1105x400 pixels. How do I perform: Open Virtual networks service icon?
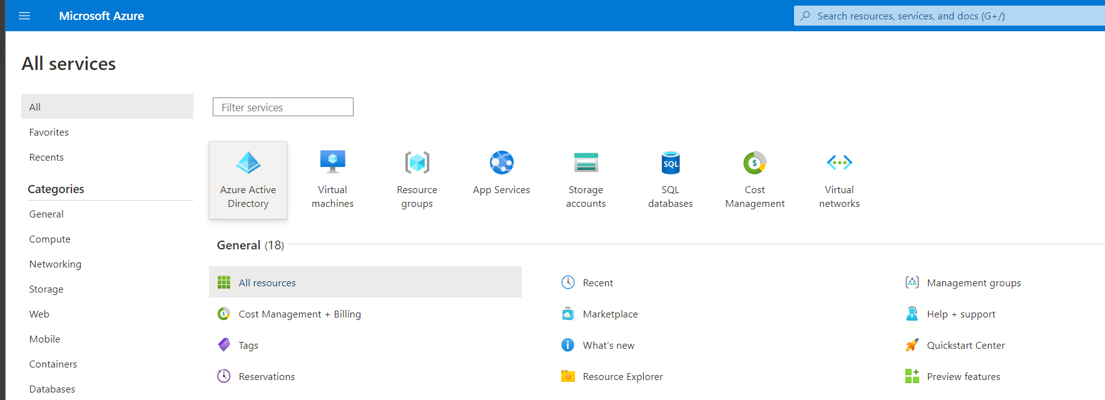[839, 164]
